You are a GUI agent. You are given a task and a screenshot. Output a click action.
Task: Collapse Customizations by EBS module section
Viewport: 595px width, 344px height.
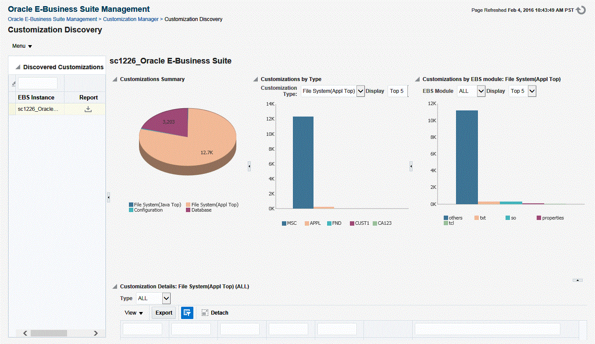[417, 79]
